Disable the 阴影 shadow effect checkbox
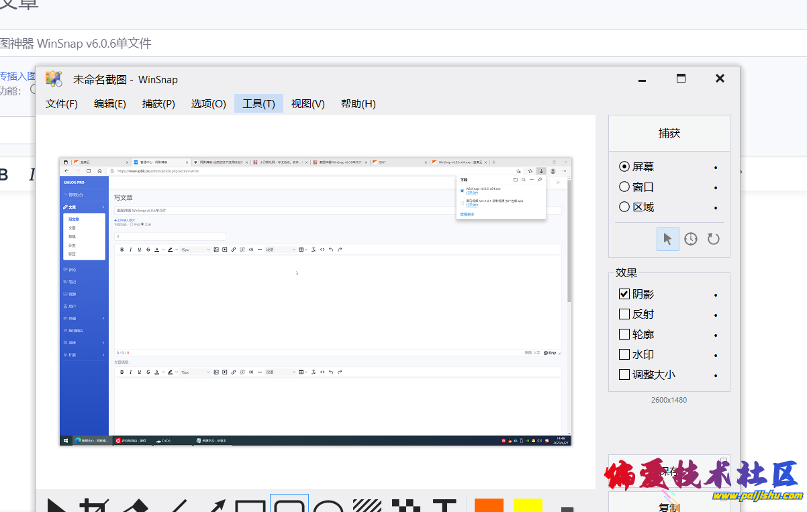Screen dimensions: 807x512 click(x=624, y=295)
